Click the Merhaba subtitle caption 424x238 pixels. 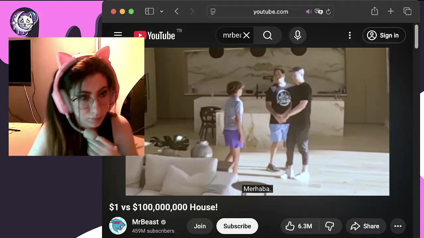pyautogui.click(x=257, y=189)
